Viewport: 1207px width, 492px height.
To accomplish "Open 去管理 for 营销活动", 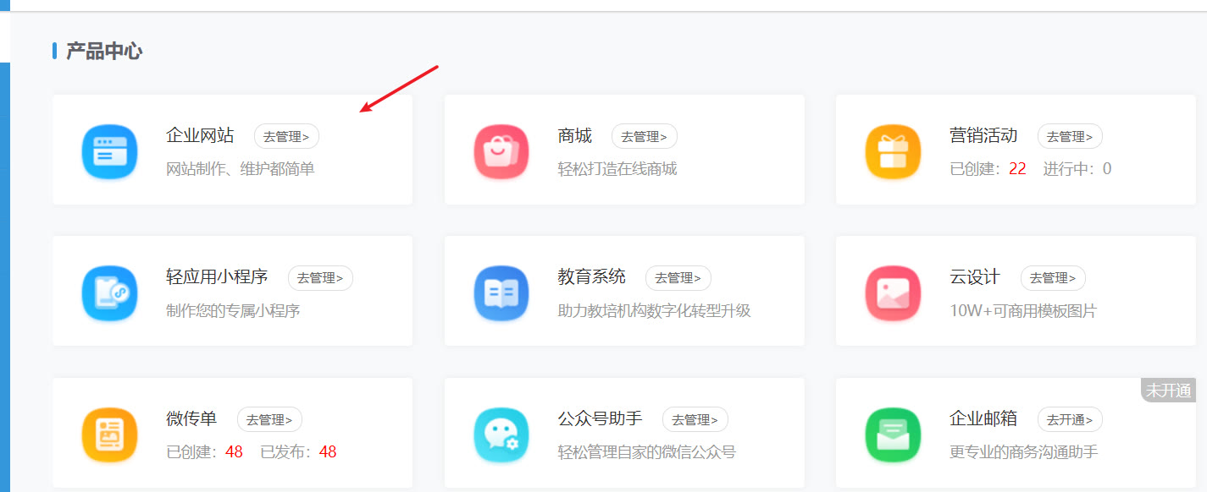I will point(1069,135).
